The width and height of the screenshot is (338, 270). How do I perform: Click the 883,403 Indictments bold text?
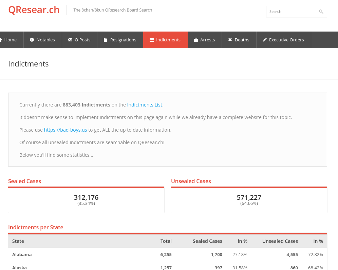point(87,105)
